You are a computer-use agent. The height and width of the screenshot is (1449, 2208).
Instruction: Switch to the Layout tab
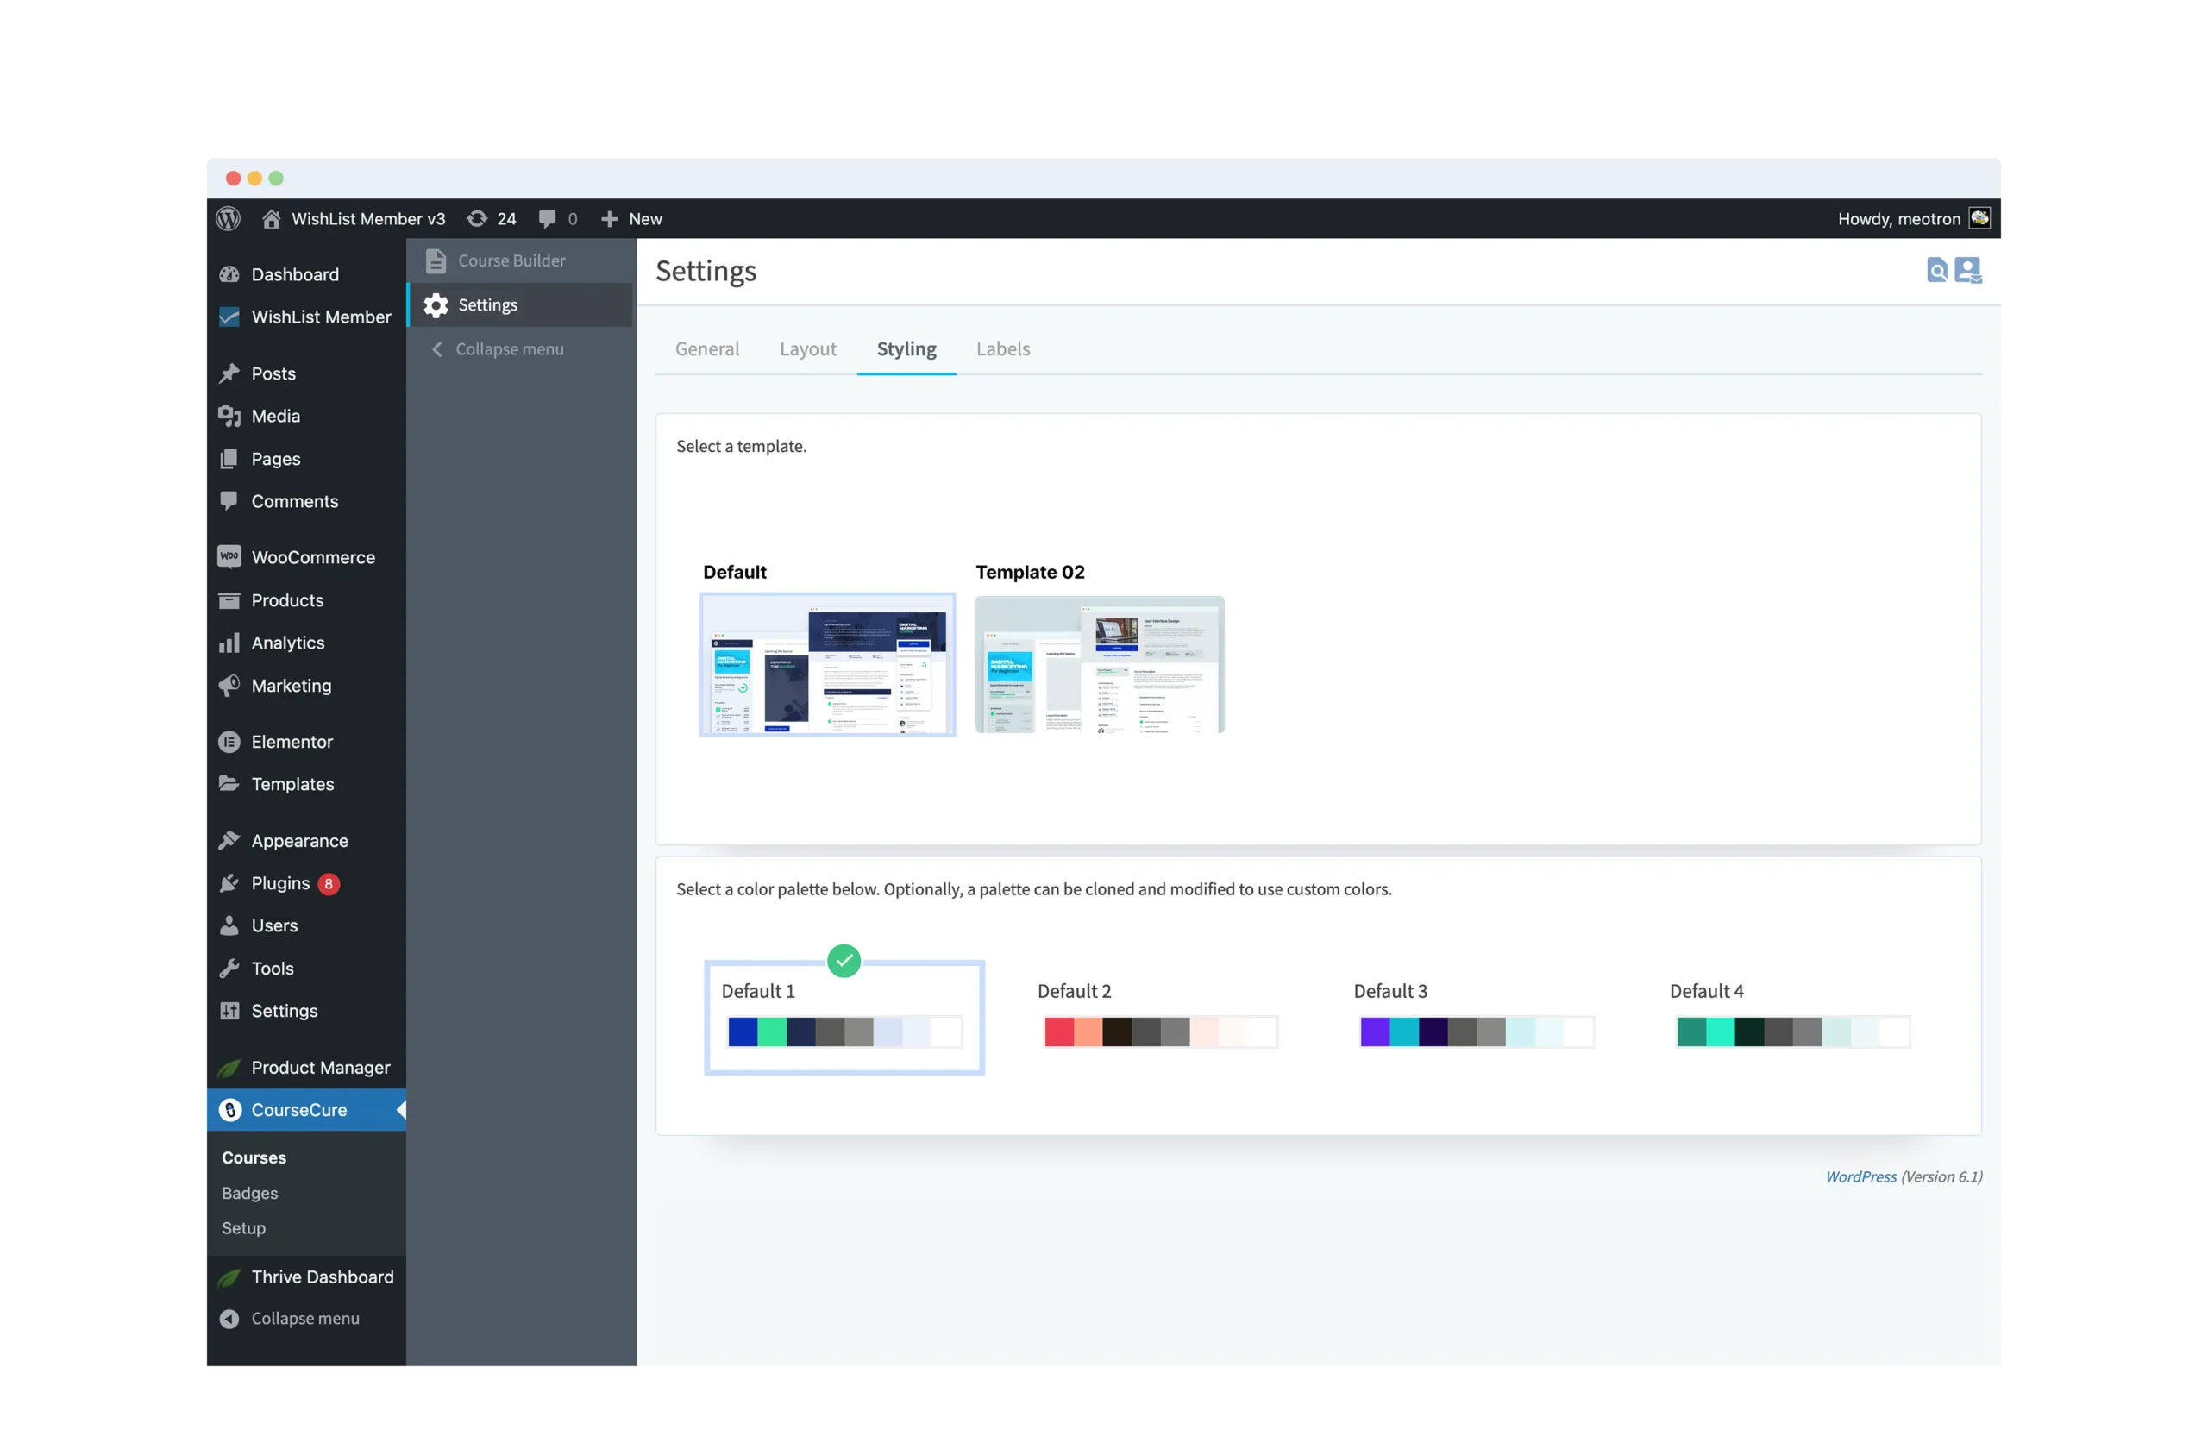[x=807, y=348]
